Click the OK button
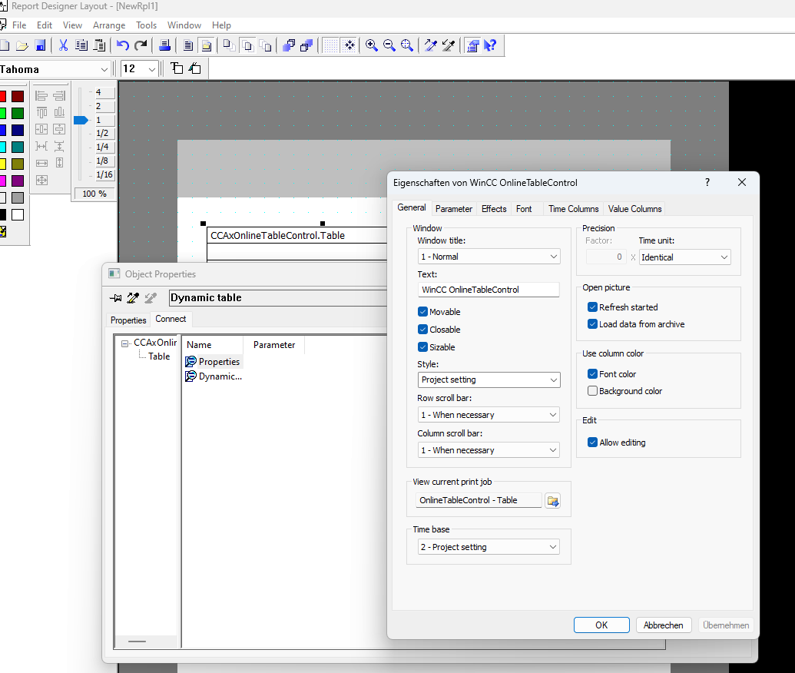The width and height of the screenshot is (795, 673). click(x=601, y=625)
